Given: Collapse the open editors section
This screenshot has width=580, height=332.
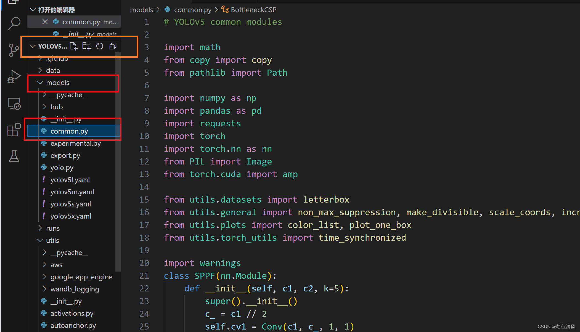Looking at the screenshot, I should tap(33, 10).
